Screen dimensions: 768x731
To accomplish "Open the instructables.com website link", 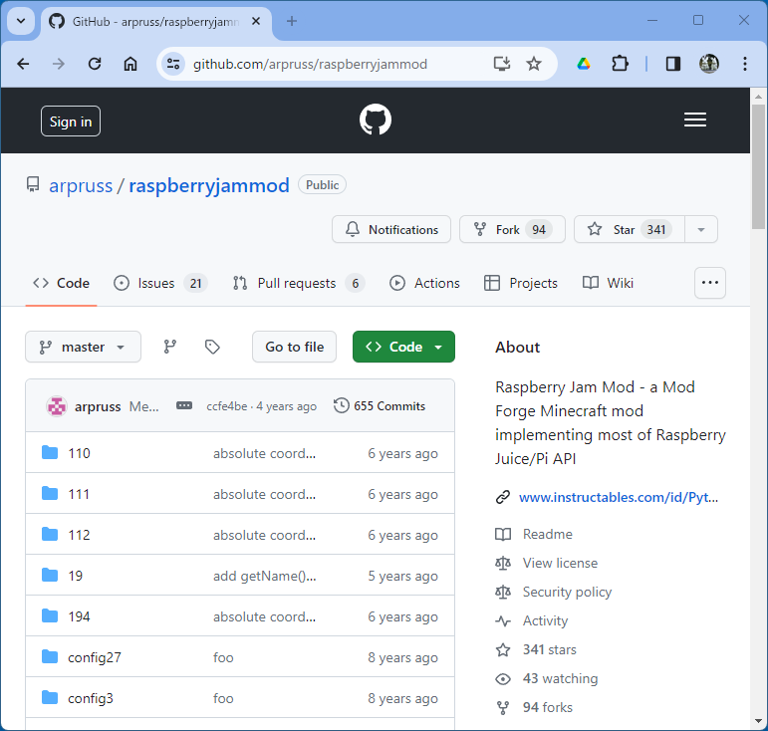I will [618, 497].
